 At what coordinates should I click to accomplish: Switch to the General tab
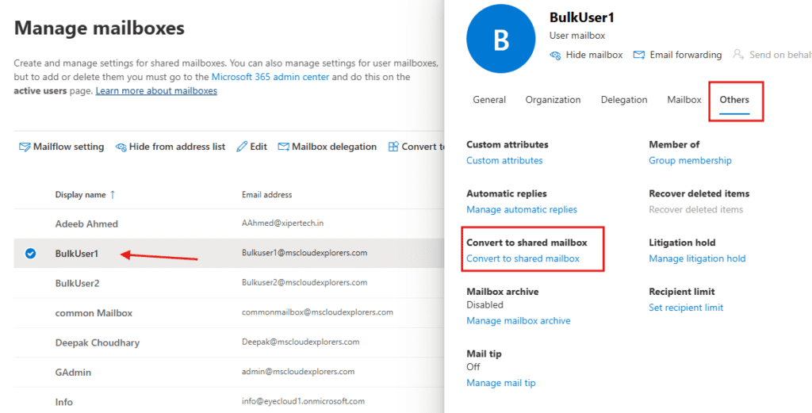point(489,100)
